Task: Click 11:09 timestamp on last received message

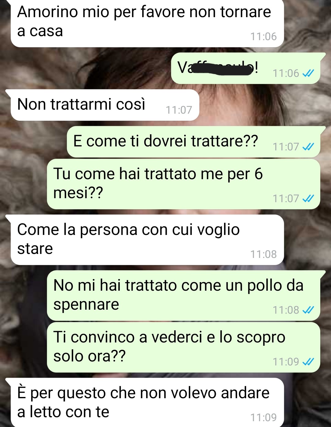Action: (x=263, y=418)
